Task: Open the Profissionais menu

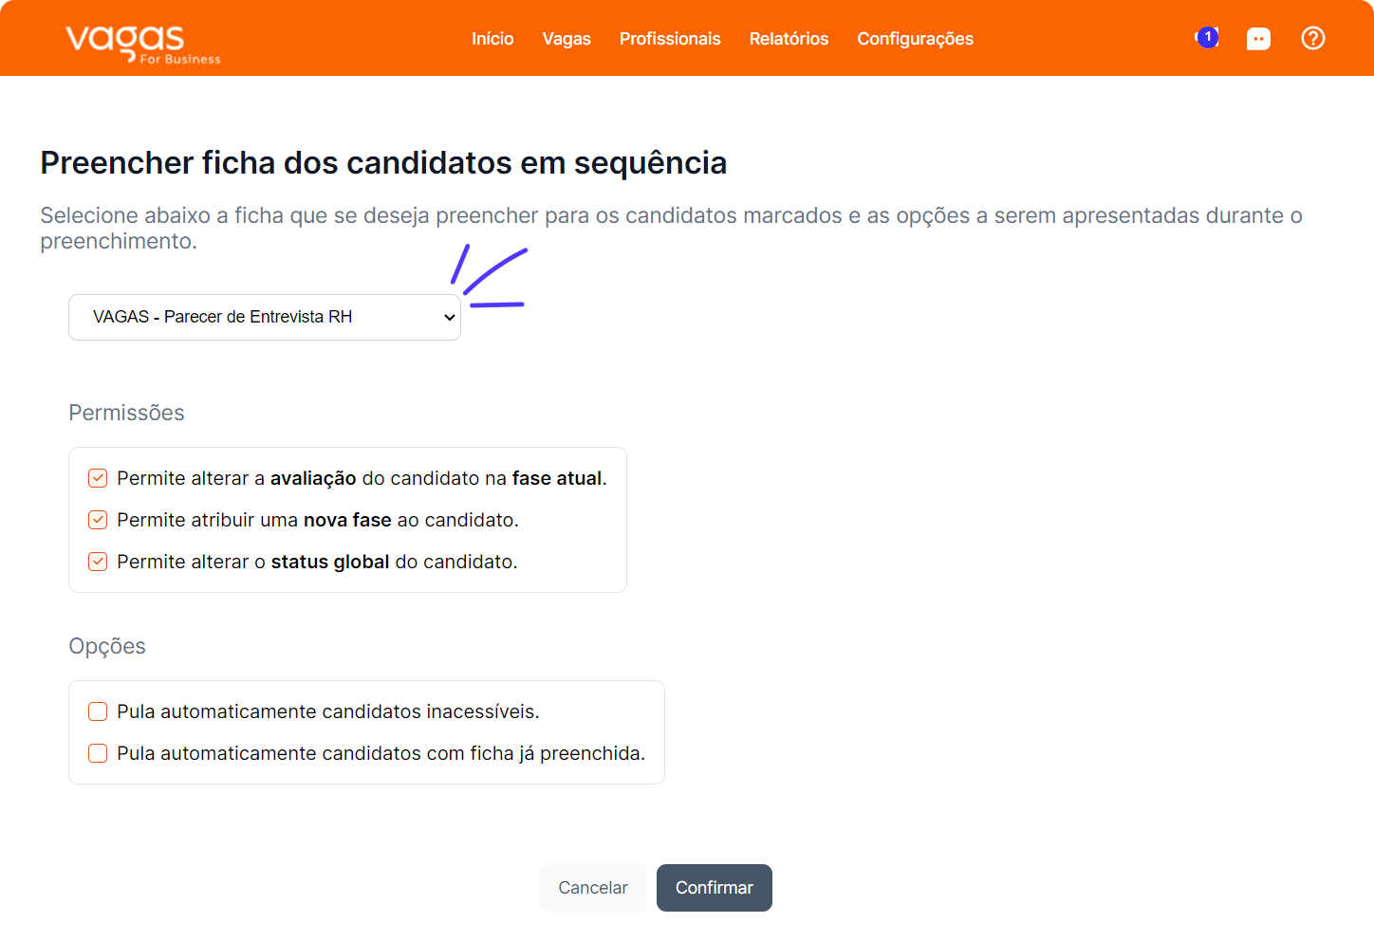Action: [670, 39]
